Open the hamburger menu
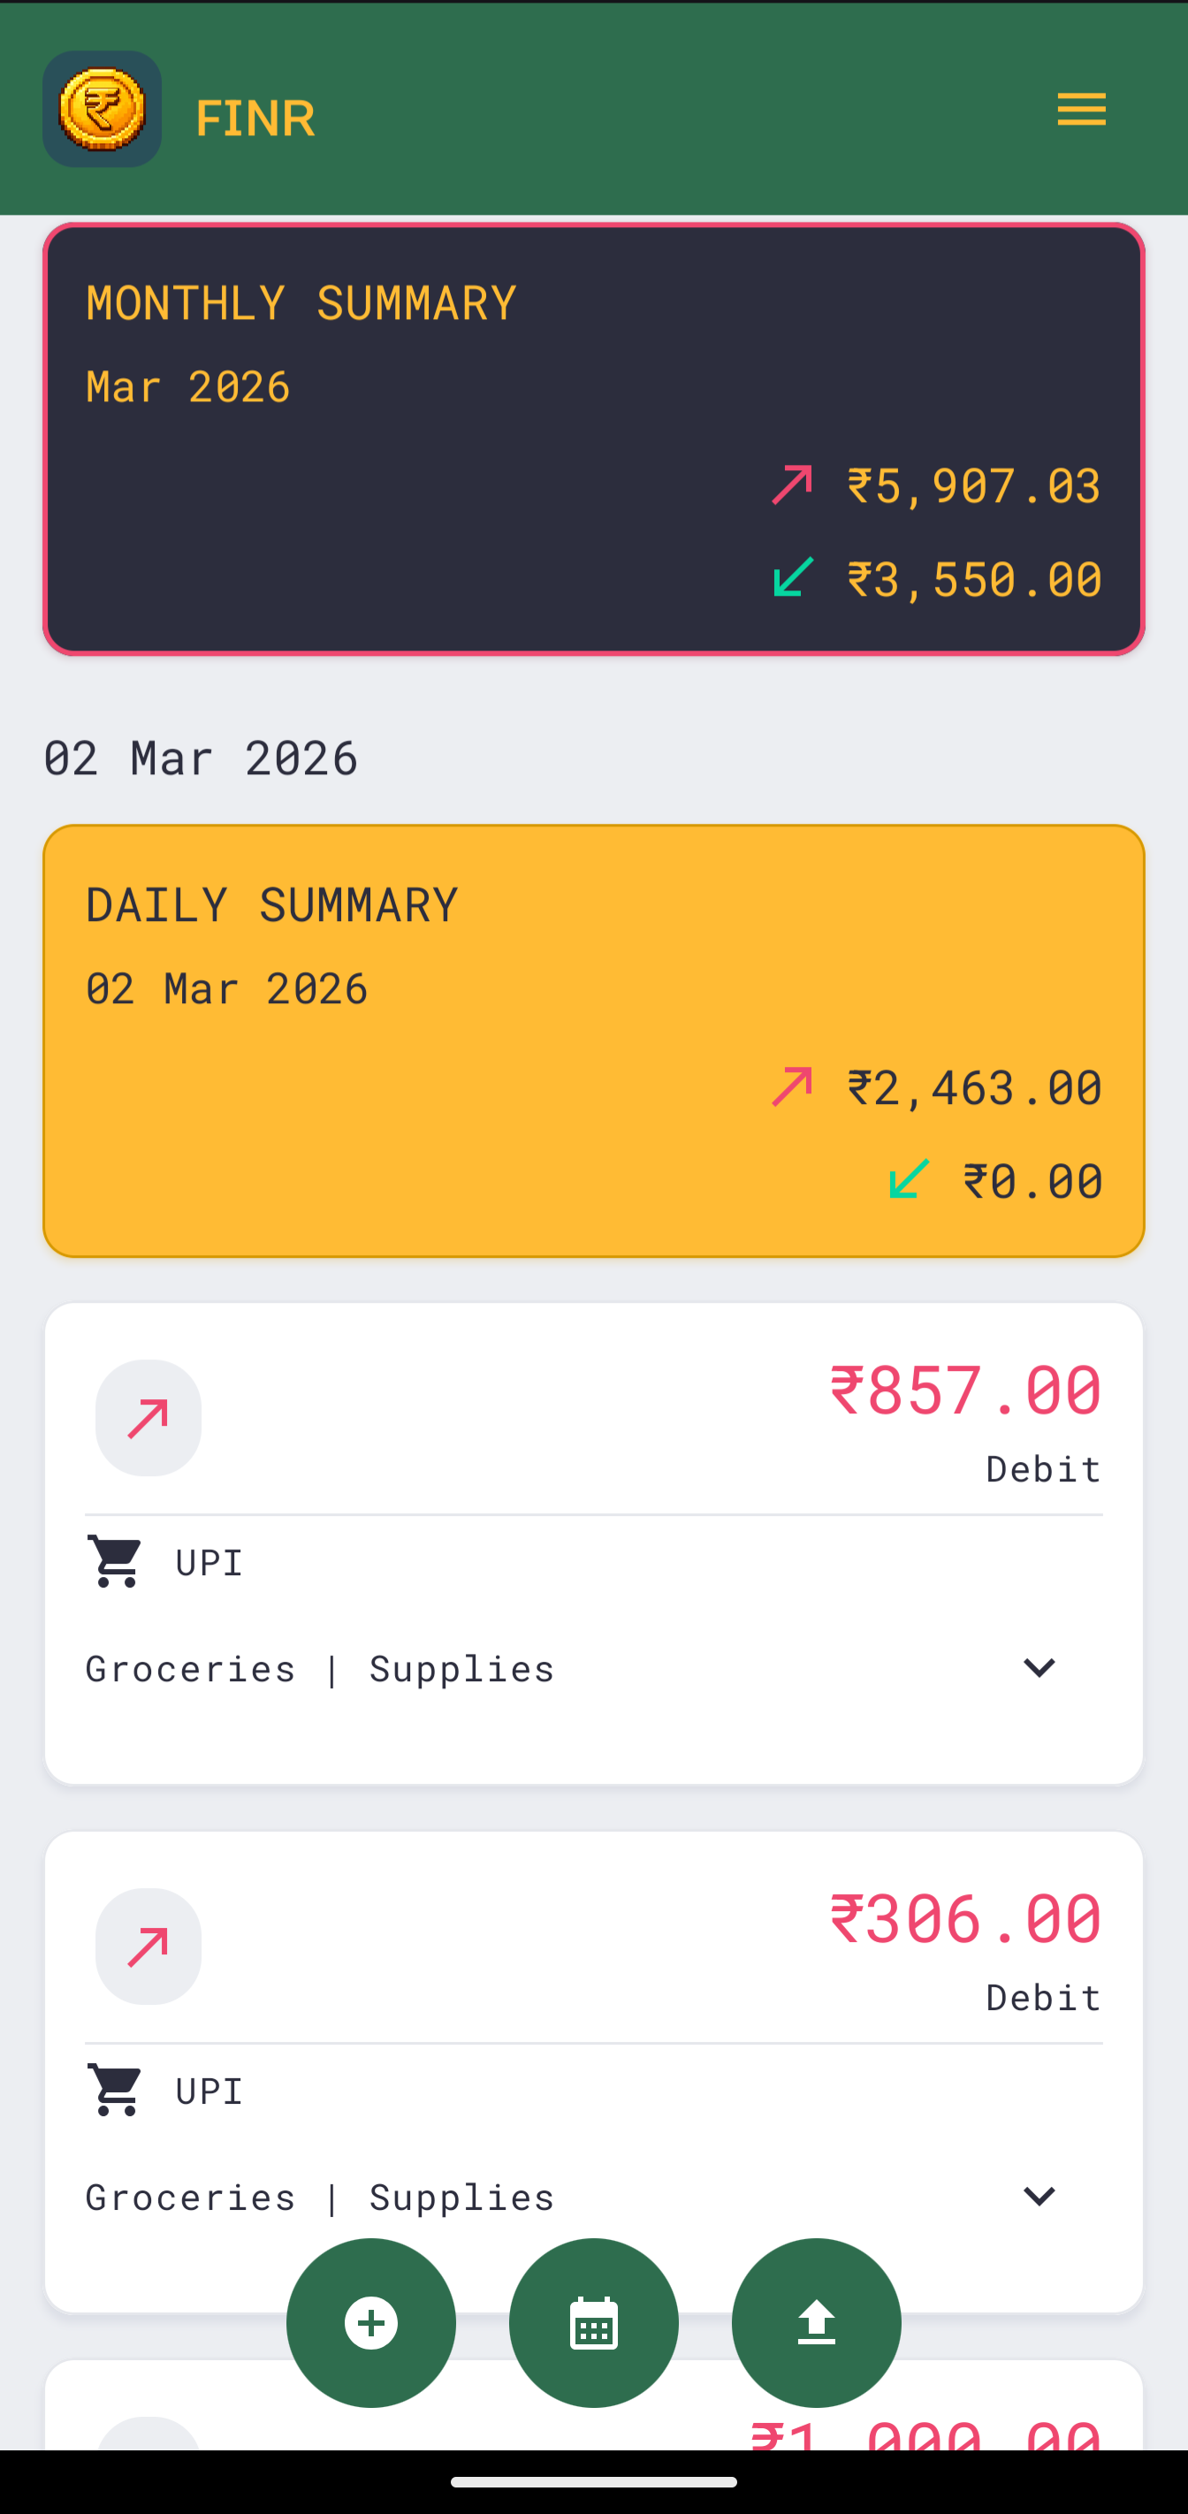The image size is (1188, 2514). [x=1081, y=110]
